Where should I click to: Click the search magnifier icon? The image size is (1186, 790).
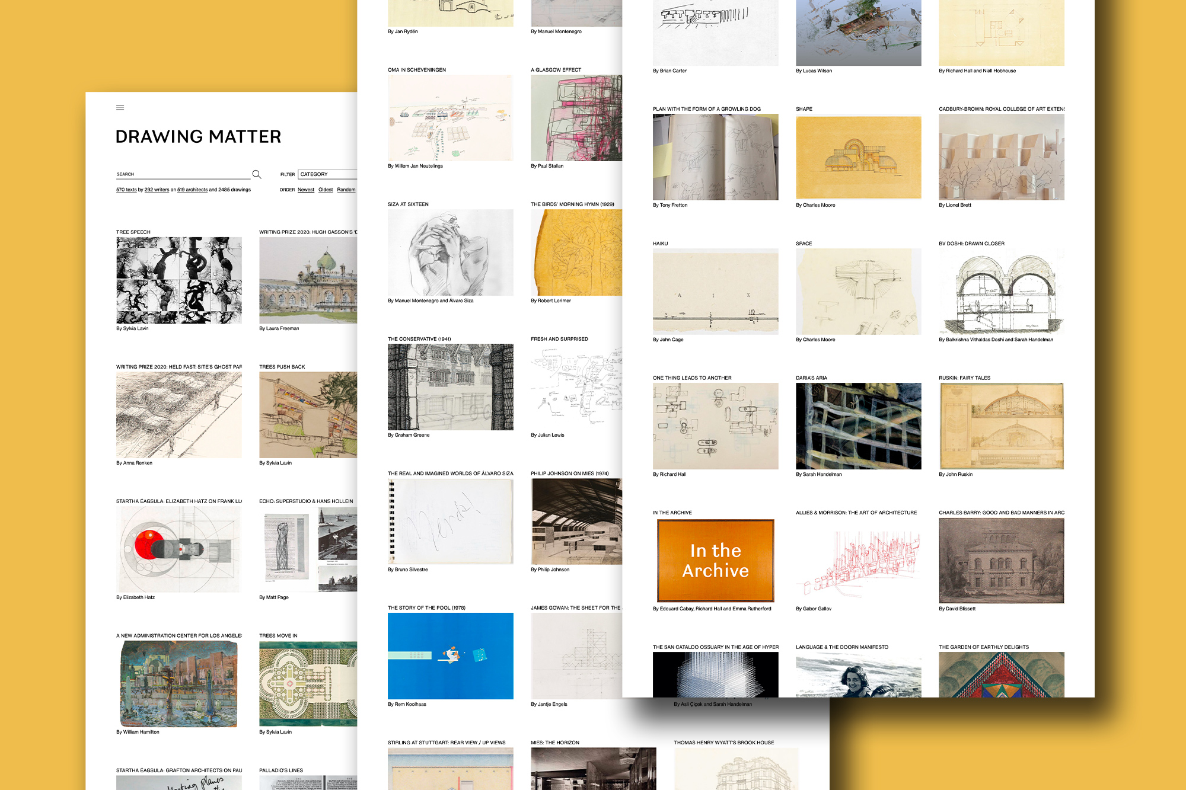(x=257, y=174)
